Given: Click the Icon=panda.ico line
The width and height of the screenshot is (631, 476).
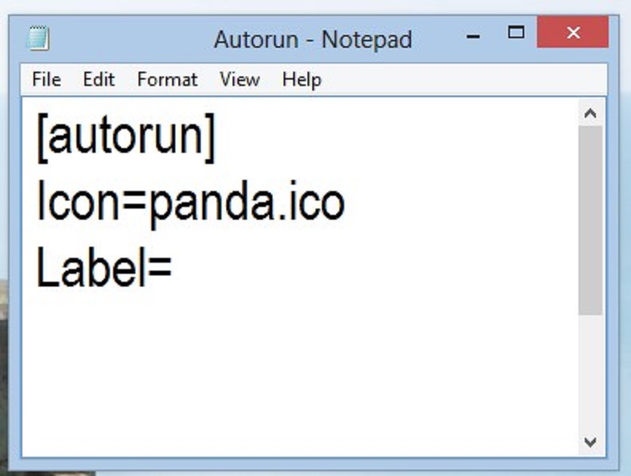Looking at the screenshot, I should 191,205.
